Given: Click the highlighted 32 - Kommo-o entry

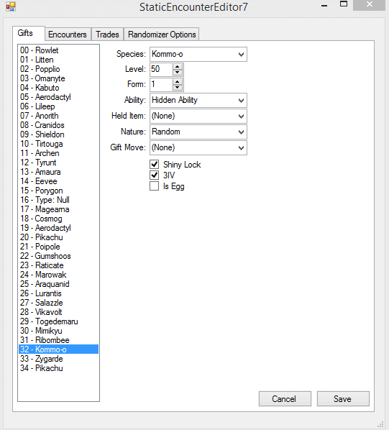Looking at the screenshot, I should click(58, 349).
